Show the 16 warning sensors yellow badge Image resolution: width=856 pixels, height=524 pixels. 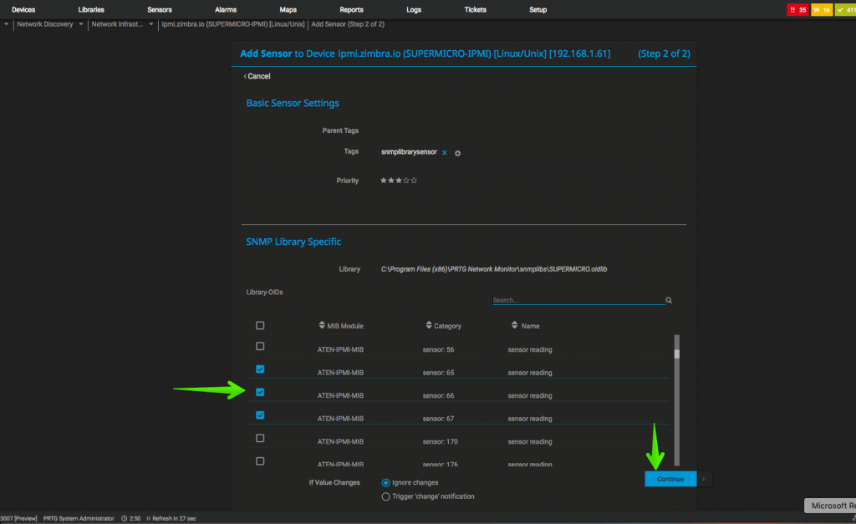(822, 10)
